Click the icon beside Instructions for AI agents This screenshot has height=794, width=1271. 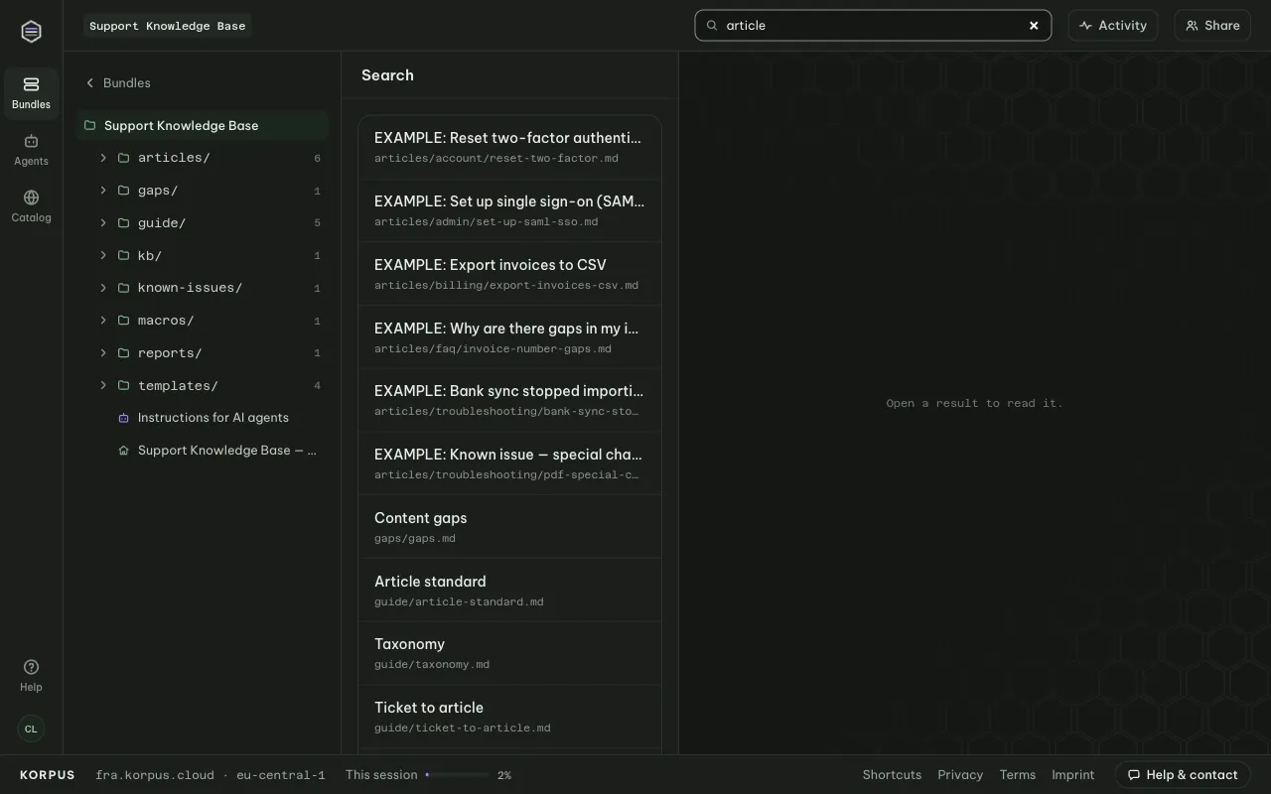click(x=124, y=418)
